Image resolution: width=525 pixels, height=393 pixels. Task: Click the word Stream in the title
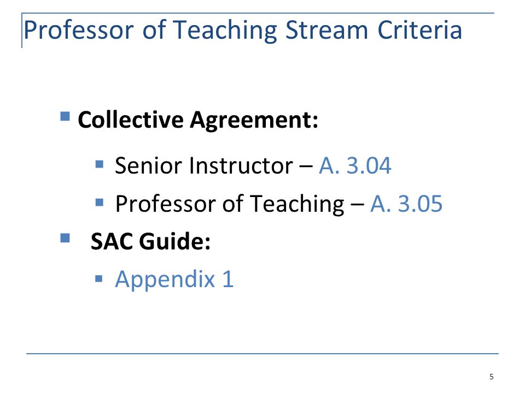tap(327, 30)
